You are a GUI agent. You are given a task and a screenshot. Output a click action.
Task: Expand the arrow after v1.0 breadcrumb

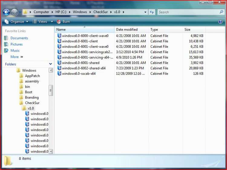pos(123,12)
